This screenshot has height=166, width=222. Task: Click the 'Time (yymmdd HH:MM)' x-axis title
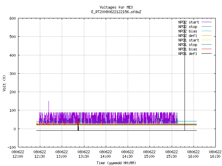(116, 163)
